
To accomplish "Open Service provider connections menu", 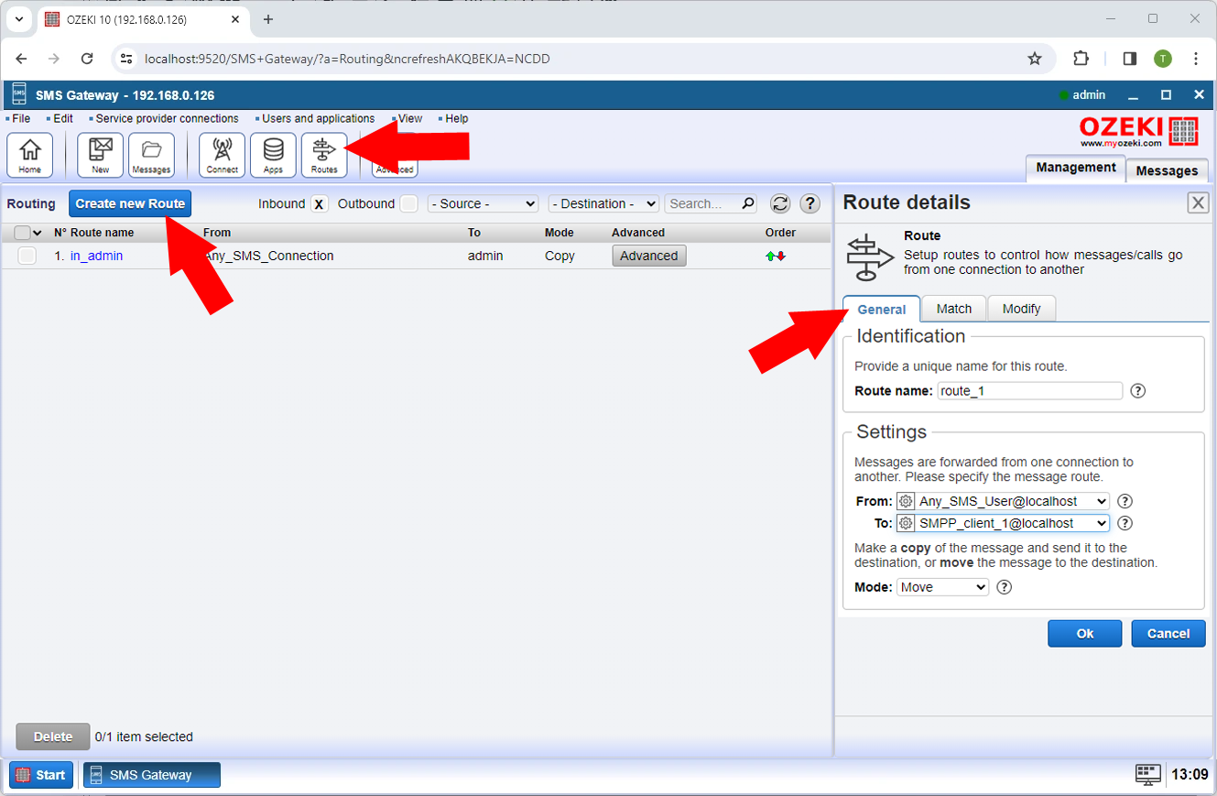I will (x=167, y=119).
